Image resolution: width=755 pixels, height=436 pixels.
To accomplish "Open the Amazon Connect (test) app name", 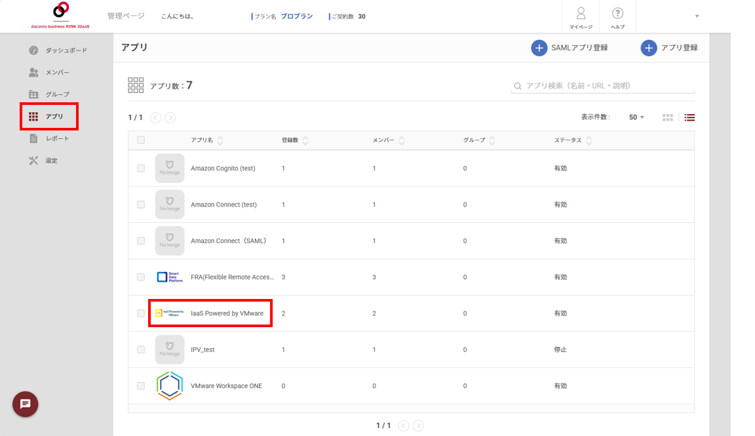I will pyautogui.click(x=223, y=205).
